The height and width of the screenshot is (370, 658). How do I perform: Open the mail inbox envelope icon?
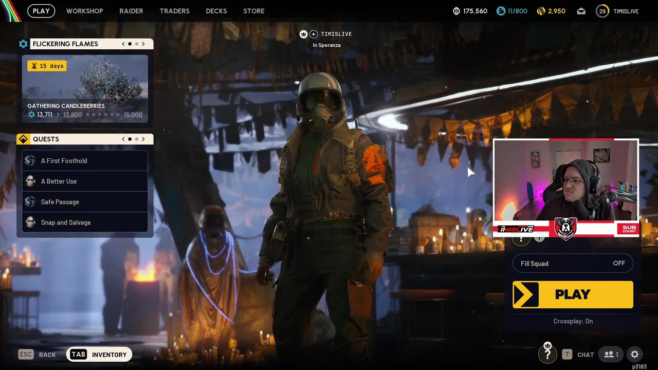point(581,11)
